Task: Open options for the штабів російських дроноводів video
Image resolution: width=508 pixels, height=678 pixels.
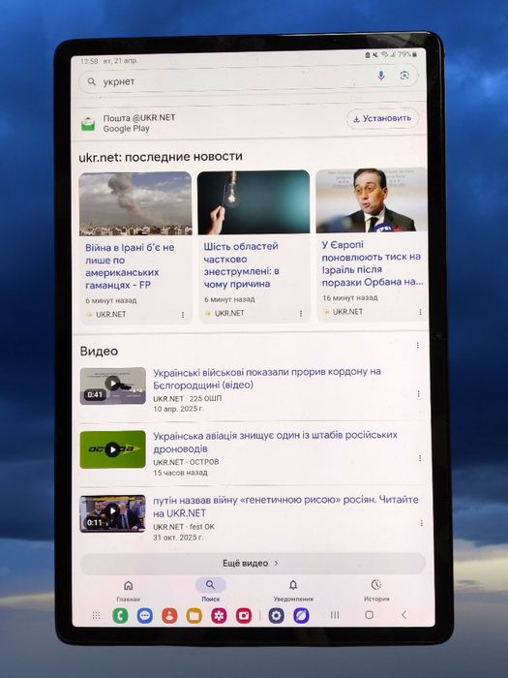Action: click(x=419, y=458)
